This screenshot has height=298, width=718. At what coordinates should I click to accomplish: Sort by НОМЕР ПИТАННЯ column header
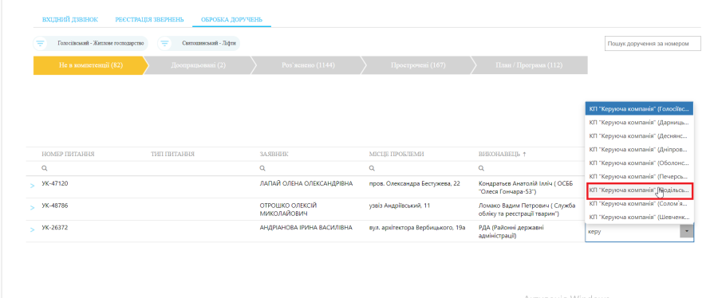click(x=68, y=155)
